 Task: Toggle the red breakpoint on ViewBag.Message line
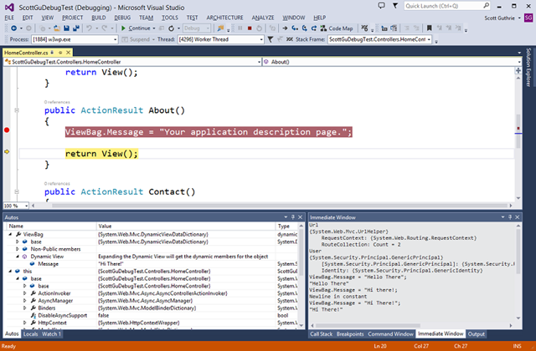[7, 130]
